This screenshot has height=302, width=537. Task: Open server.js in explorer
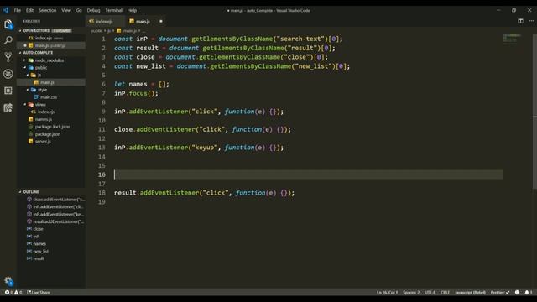43,142
